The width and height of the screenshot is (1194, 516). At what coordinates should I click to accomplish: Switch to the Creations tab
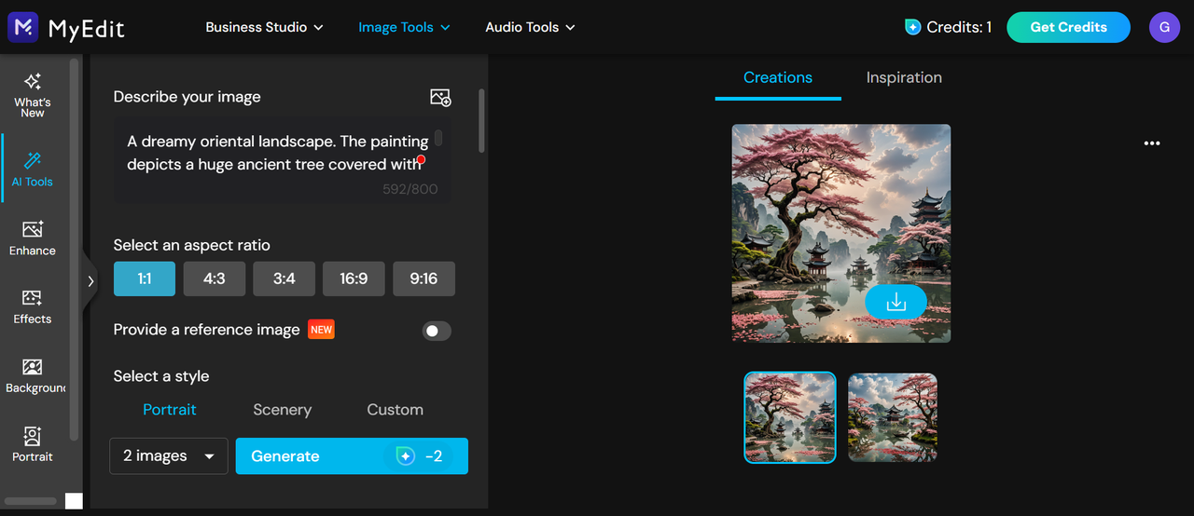coord(778,77)
